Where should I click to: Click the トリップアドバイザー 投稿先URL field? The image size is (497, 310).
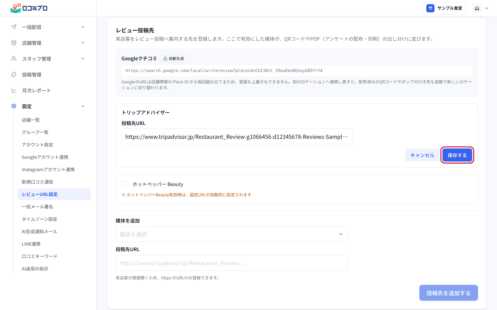click(x=237, y=136)
